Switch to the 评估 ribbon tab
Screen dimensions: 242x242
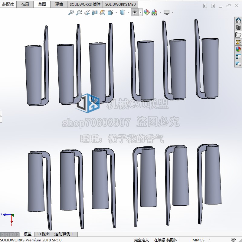coord(59,4)
